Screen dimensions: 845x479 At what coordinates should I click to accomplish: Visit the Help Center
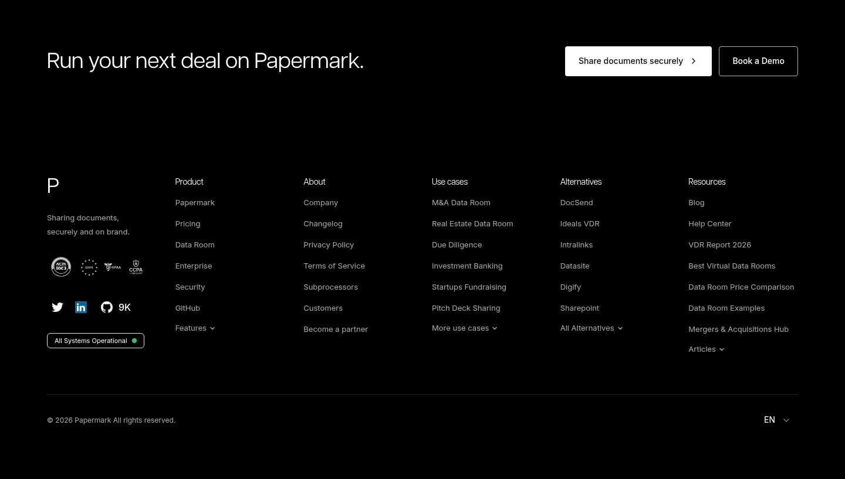pyautogui.click(x=709, y=223)
